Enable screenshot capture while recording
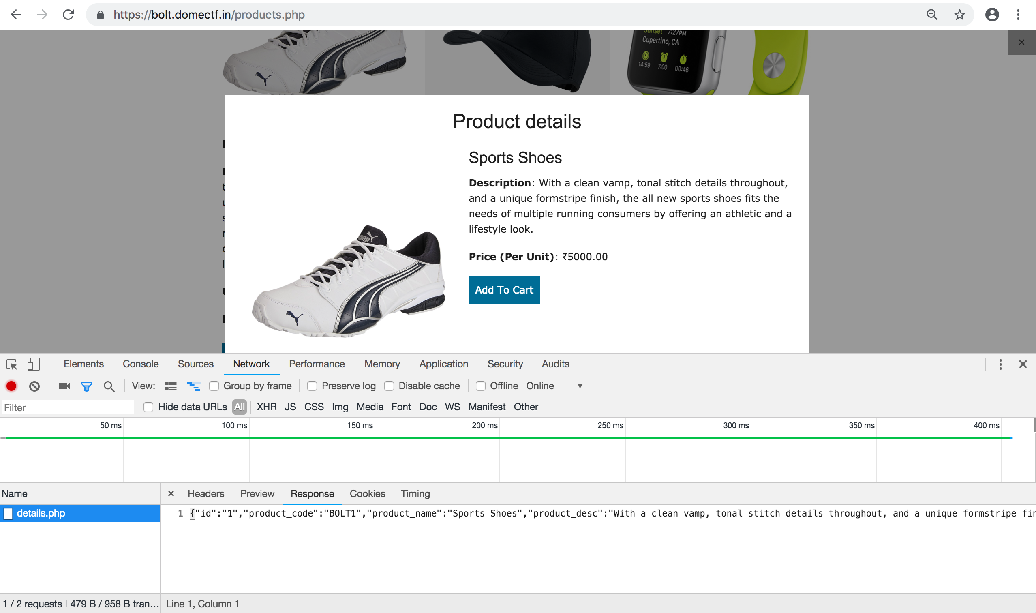The width and height of the screenshot is (1036, 613). [x=64, y=386]
